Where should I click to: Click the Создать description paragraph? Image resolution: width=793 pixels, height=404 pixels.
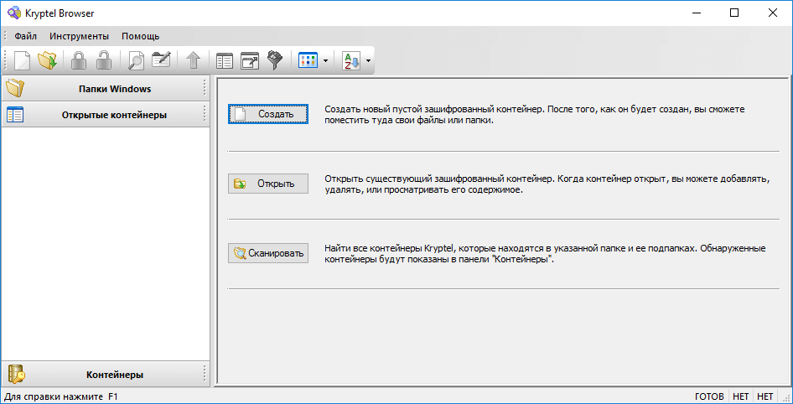coord(535,115)
